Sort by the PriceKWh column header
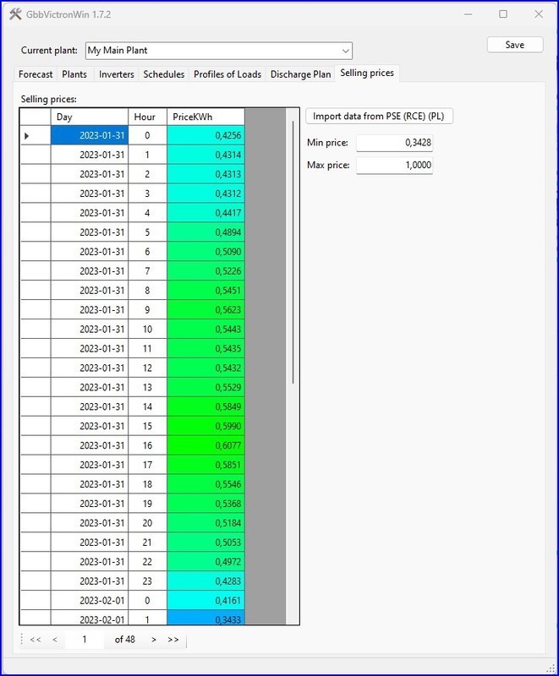Viewport: 559px width, 676px height. pyautogui.click(x=206, y=117)
